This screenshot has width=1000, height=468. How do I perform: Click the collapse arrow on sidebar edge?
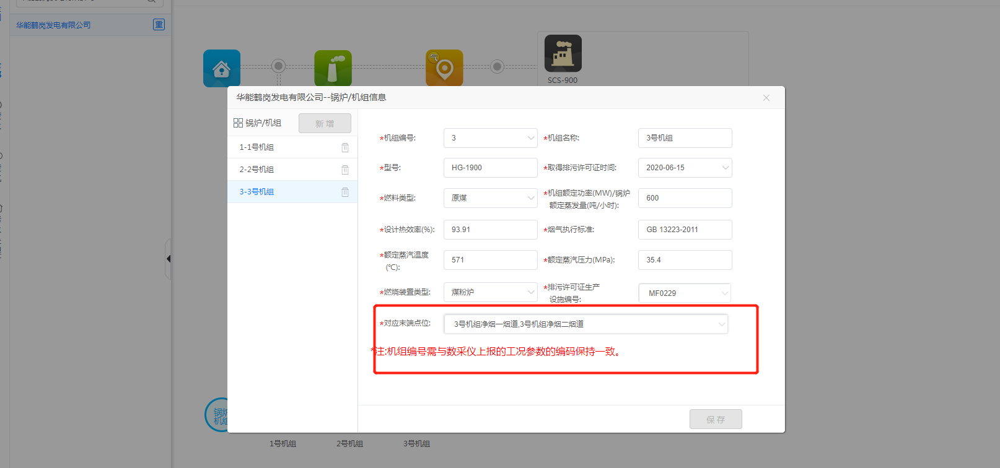[x=169, y=259]
